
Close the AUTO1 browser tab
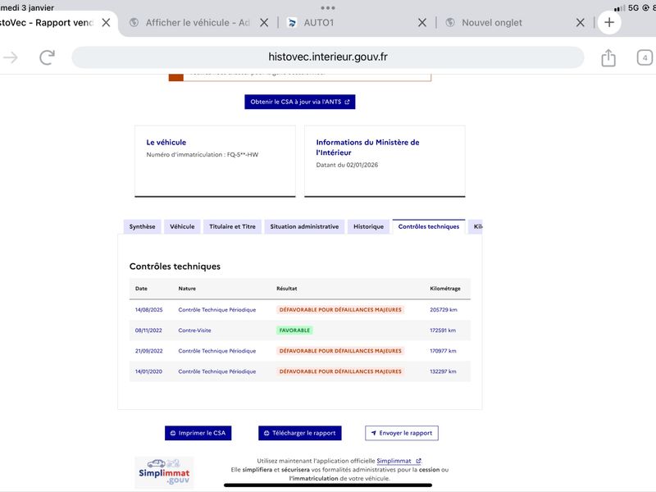point(422,23)
